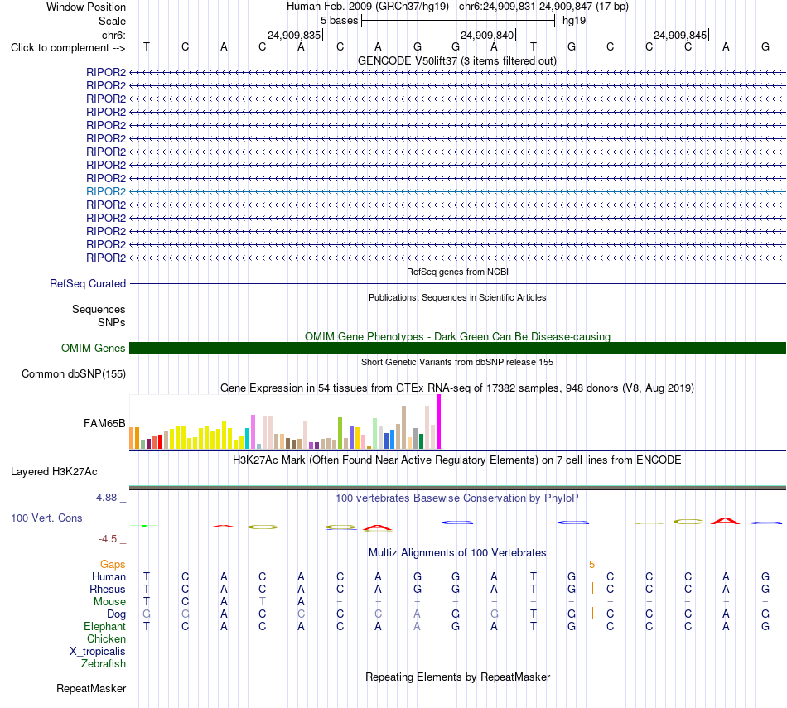Click the Human alignment row label

tap(109, 576)
